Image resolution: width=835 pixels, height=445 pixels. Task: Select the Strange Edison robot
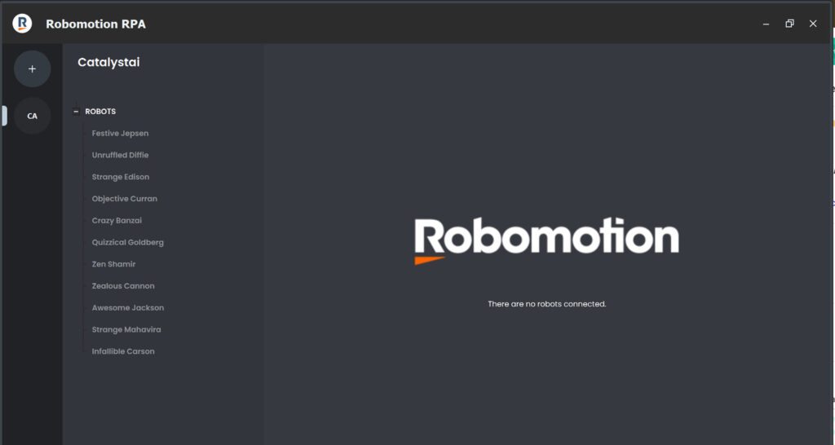(121, 177)
